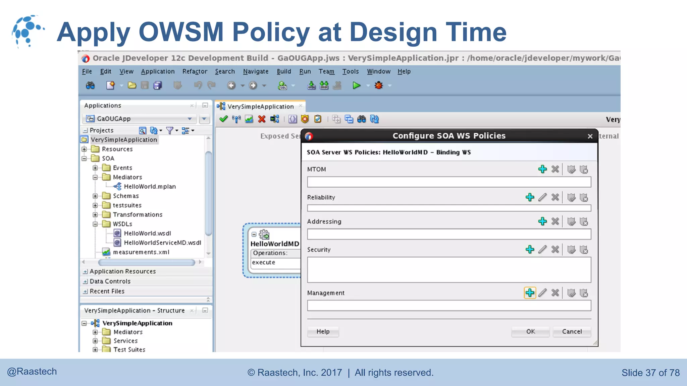The width and height of the screenshot is (687, 386).
Task: Click the Projects panel horizontal scrollbar
Action: 146,262
